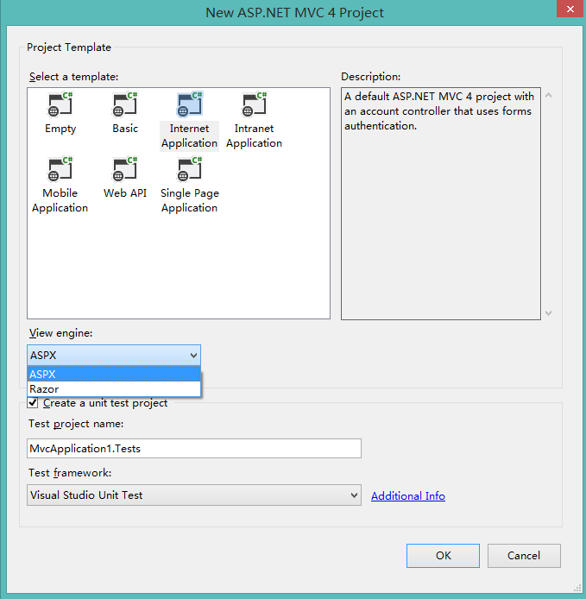Click the template description text box
Image resolution: width=586 pixels, height=599 pixels.
click(441, 204)
